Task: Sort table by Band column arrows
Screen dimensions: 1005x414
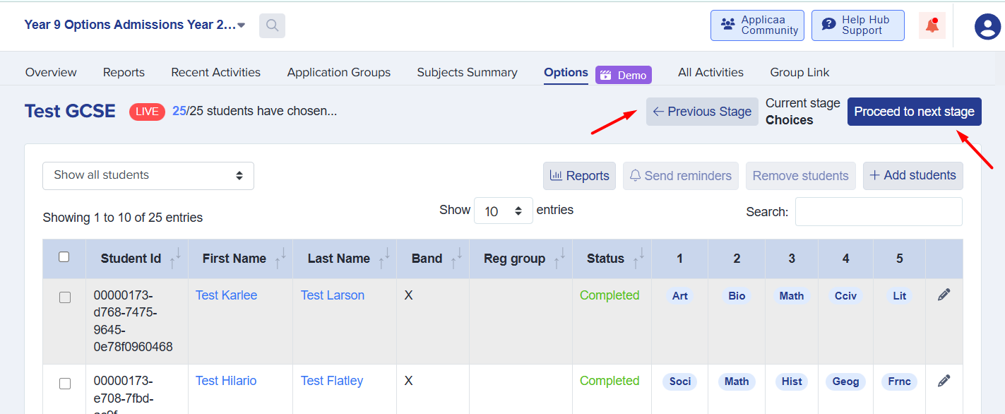Action: click(x=456, y=259)
